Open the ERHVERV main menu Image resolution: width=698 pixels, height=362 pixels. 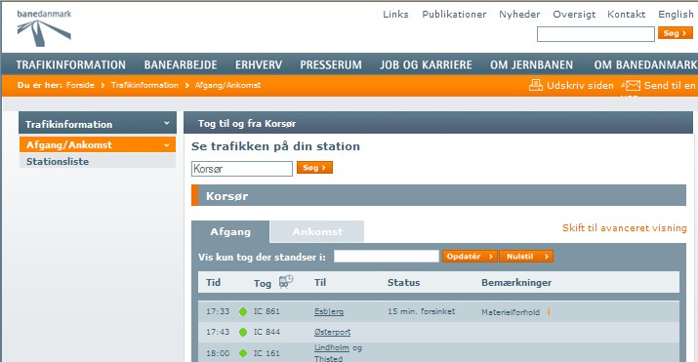pyautogui.click(x=259, y=65)
